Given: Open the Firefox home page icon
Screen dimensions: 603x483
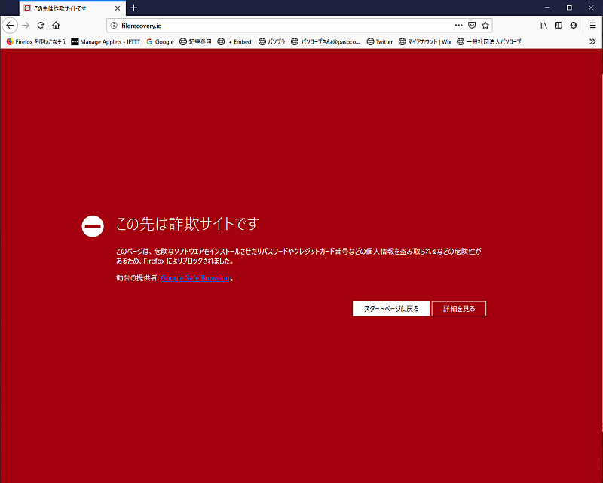Looking at the screenshot, I should 56,26.
